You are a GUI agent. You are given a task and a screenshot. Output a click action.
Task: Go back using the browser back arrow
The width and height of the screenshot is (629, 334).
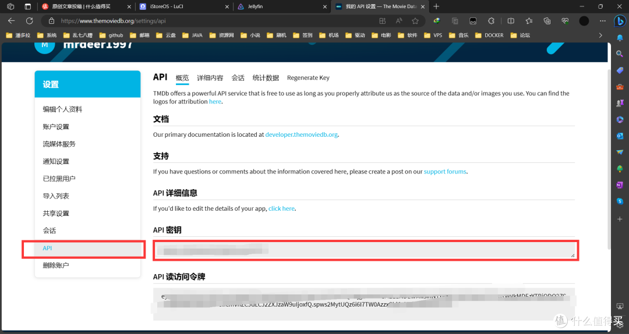[11, 21]
